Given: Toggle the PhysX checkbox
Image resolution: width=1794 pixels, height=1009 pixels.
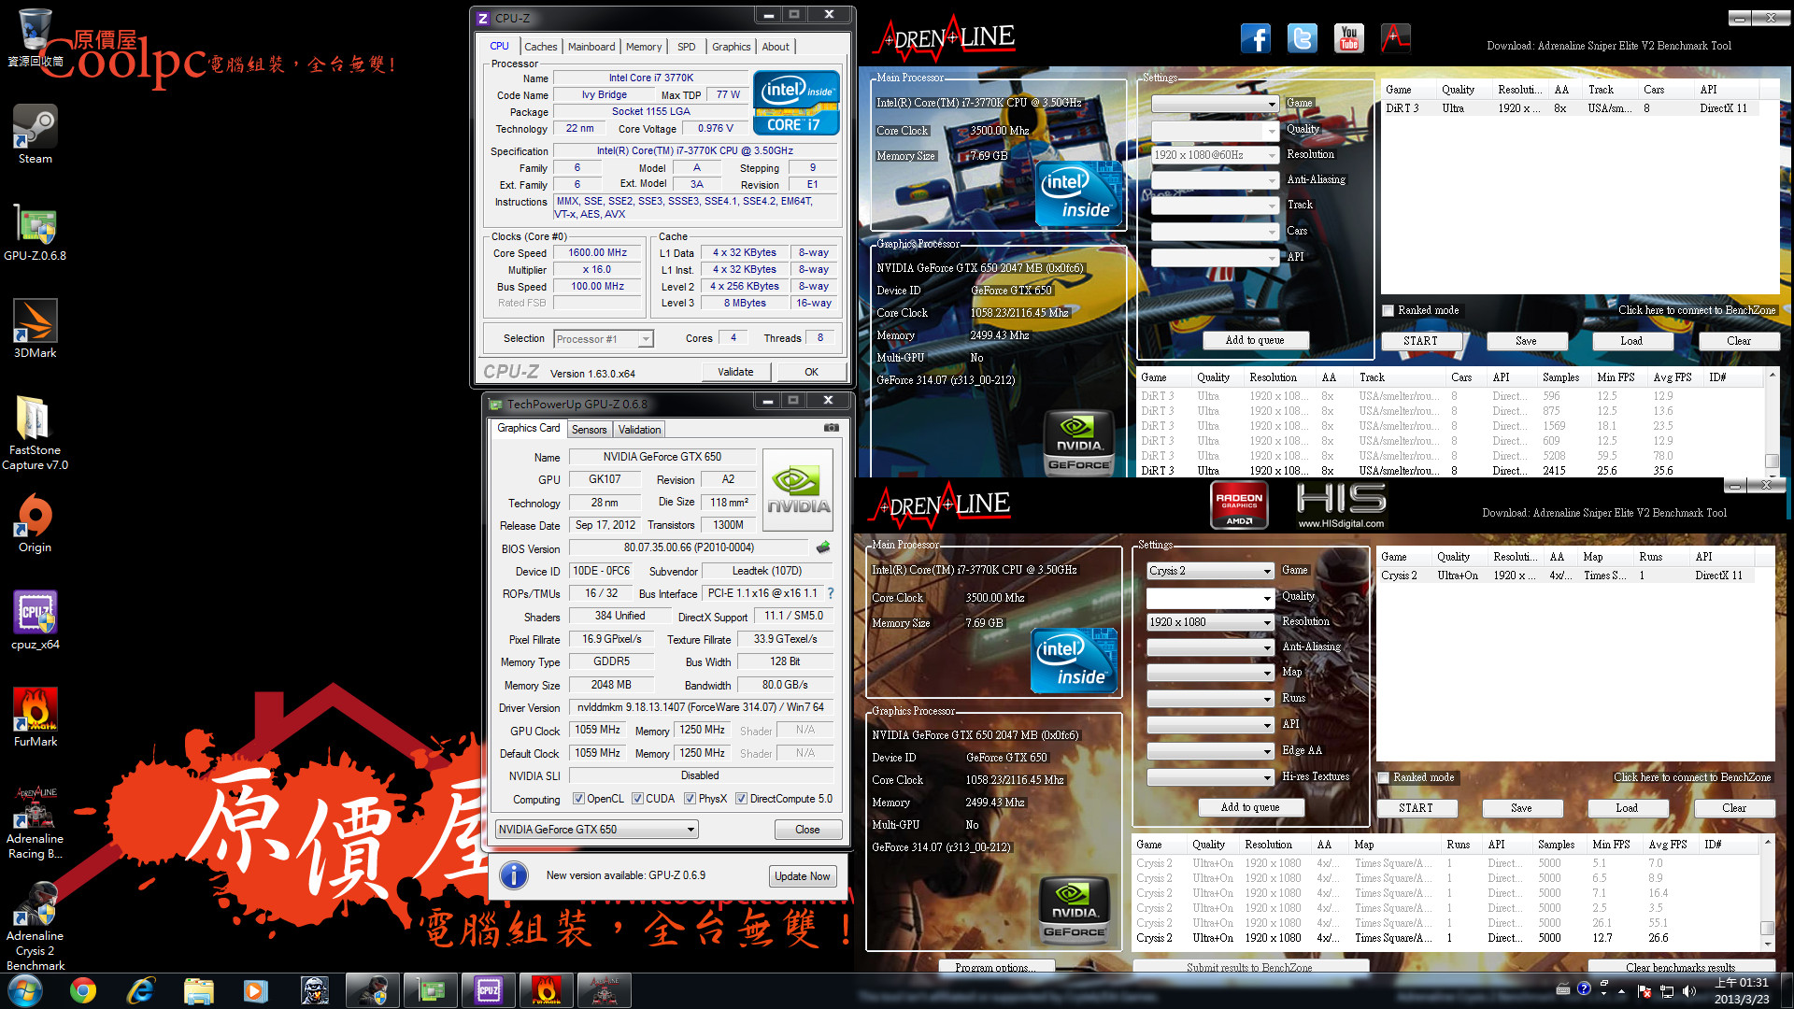Looking at the screenshot, I should click(690, 799).
